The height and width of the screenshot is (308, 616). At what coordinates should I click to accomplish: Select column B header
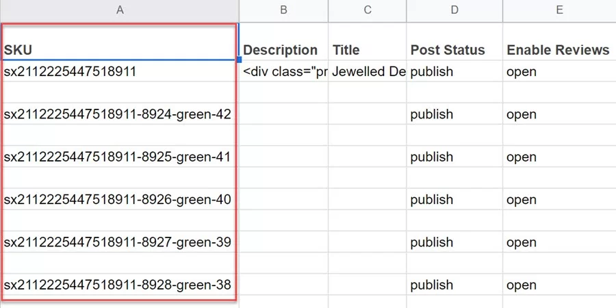click(283, 10)
